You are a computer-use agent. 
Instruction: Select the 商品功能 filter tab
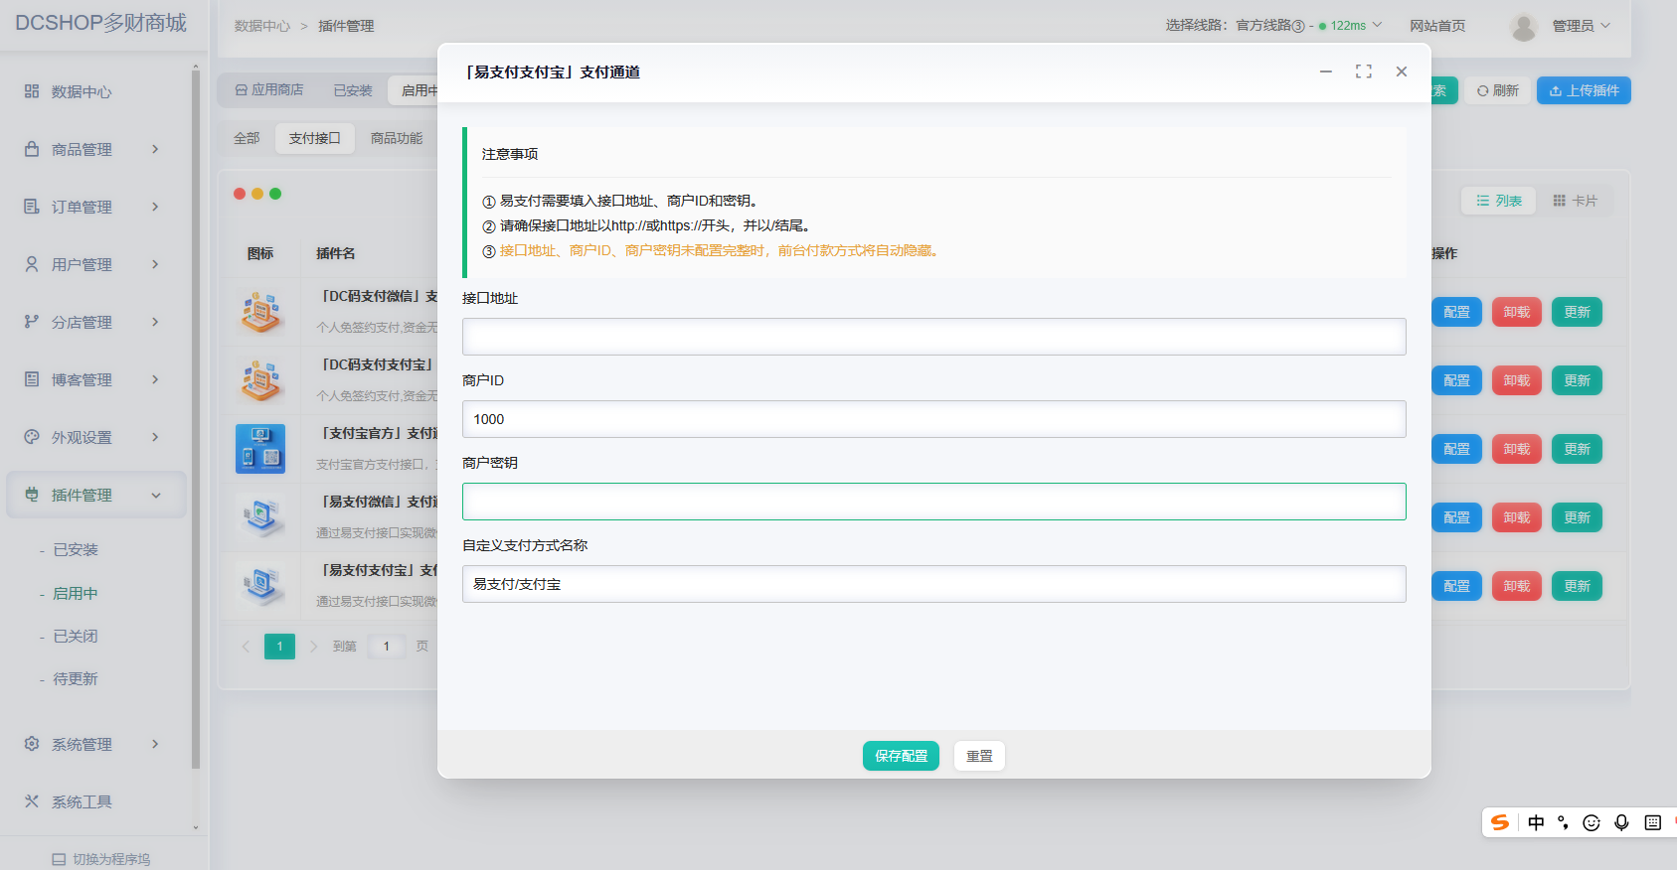click(397, 138)
